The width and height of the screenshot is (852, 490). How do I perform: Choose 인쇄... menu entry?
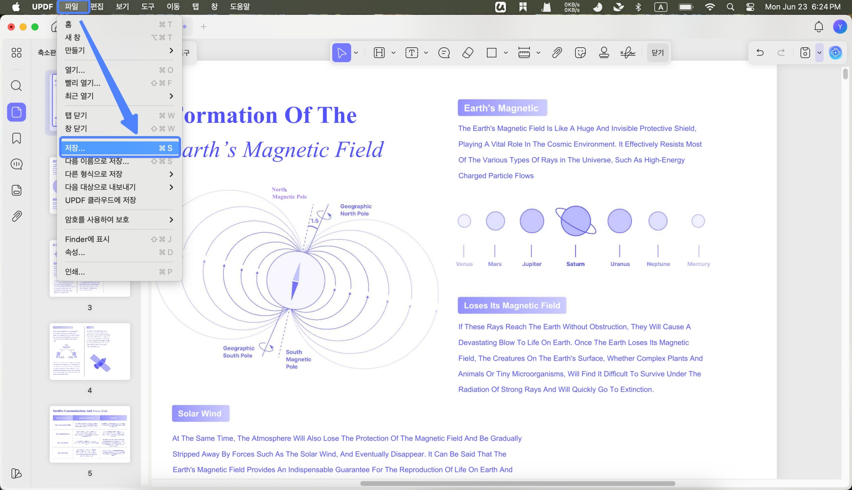coord(119,272)
